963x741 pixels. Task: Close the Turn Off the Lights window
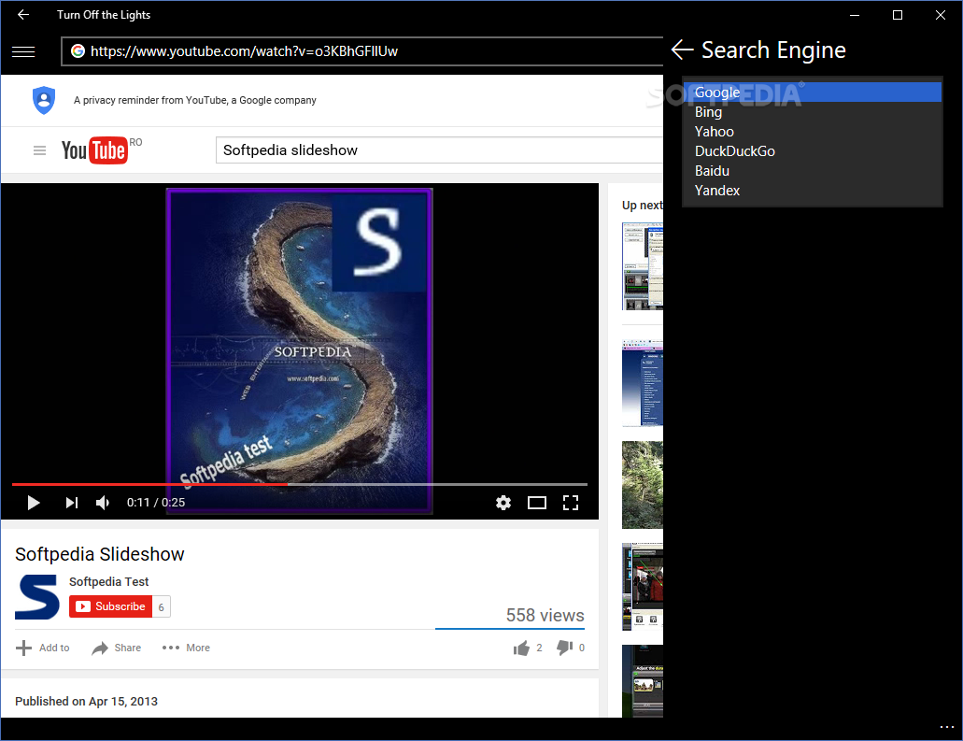[x=941, y=15]
